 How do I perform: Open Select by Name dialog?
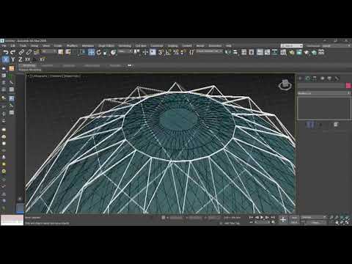point(68,52)
